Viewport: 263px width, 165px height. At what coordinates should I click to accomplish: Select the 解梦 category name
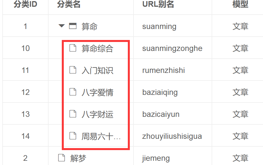78,158
